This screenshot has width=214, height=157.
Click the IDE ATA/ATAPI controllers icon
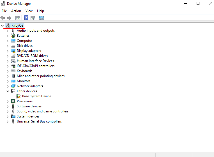coord(13,66)
